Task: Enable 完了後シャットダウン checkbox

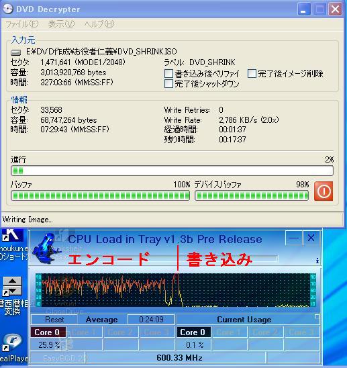Action: click(x=168, y=83)
